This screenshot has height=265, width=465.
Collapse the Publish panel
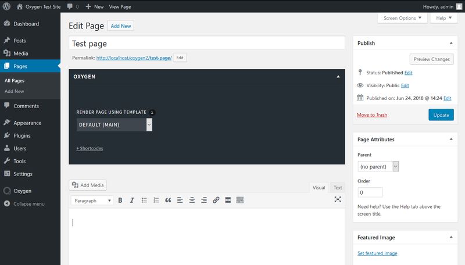point(451,43)
